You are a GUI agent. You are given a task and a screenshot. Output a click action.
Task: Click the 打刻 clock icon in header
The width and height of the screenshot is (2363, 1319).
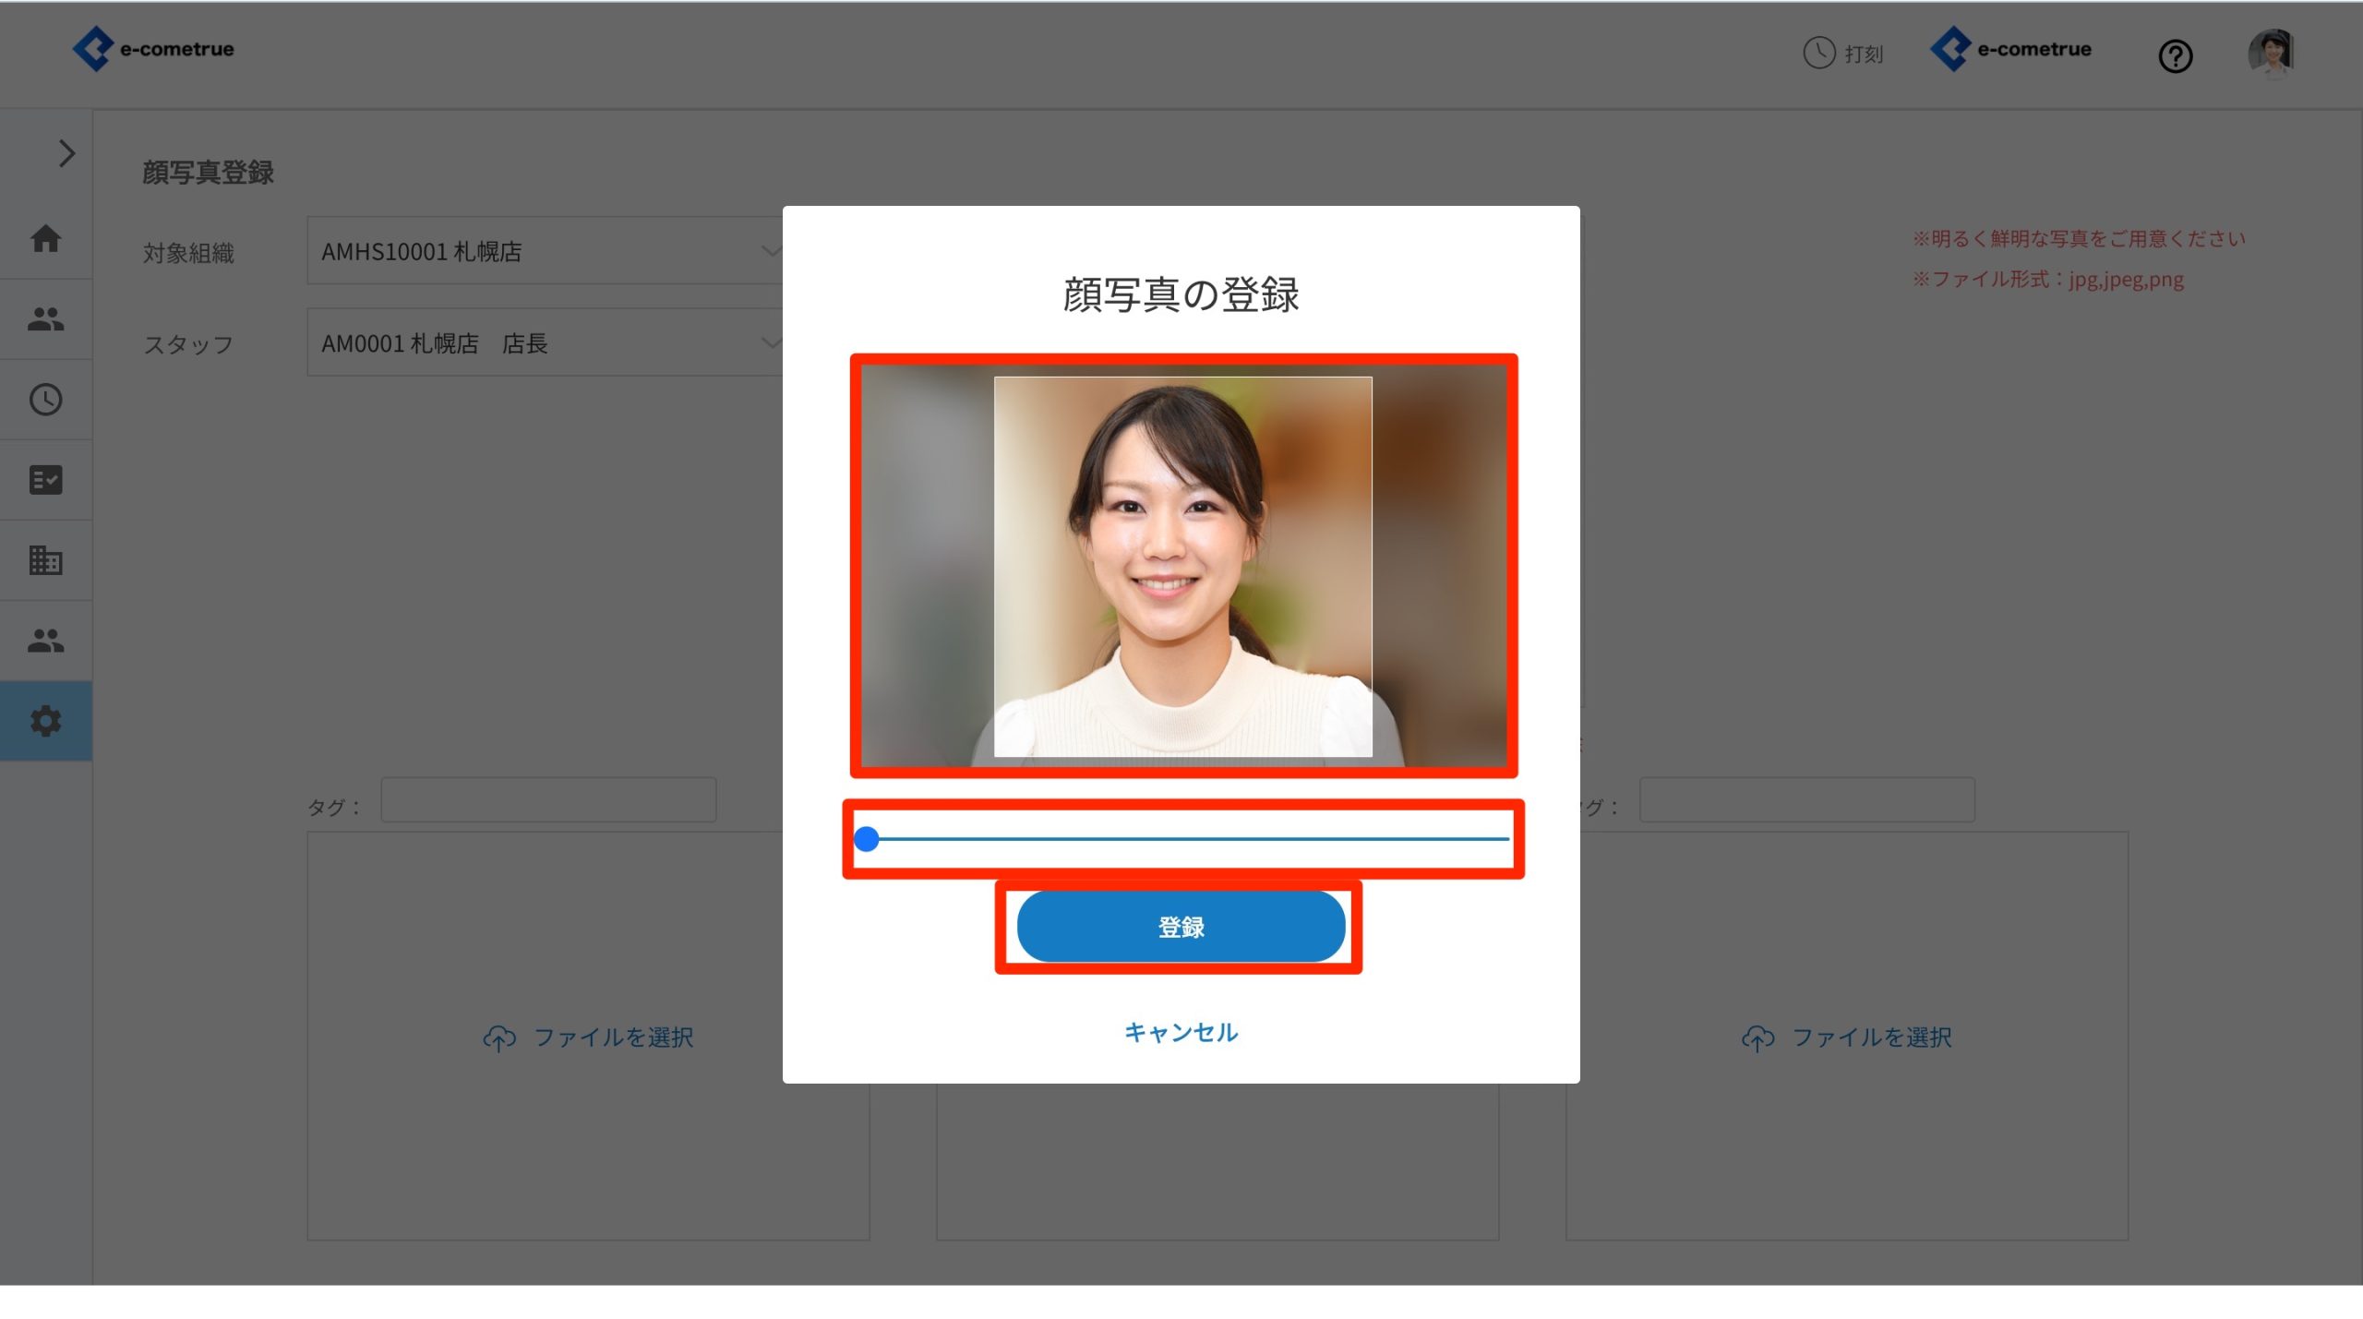tap(1818, 53)
